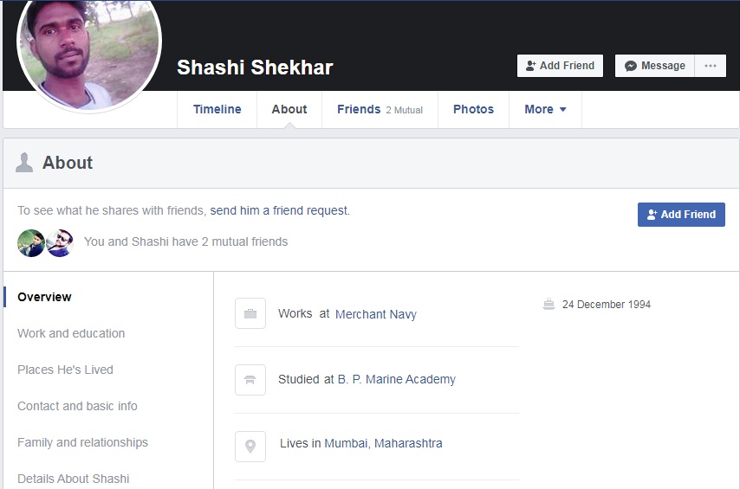Open the Merchant Navy link
The width and height of the screenshot is (740, 489).
pos(376,314)
